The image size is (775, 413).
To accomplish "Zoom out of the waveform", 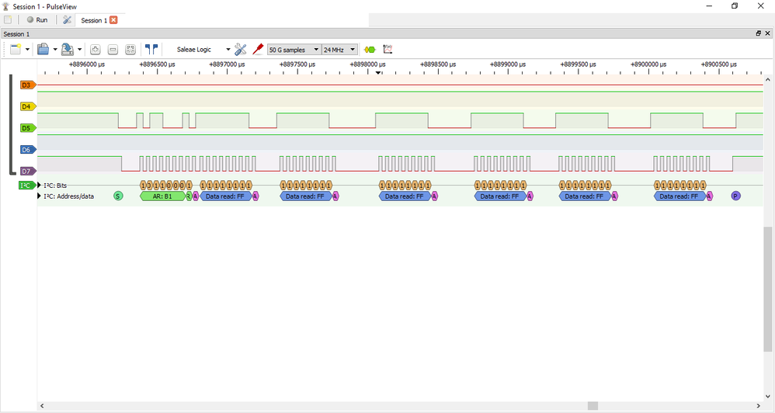I will (113, 50).
